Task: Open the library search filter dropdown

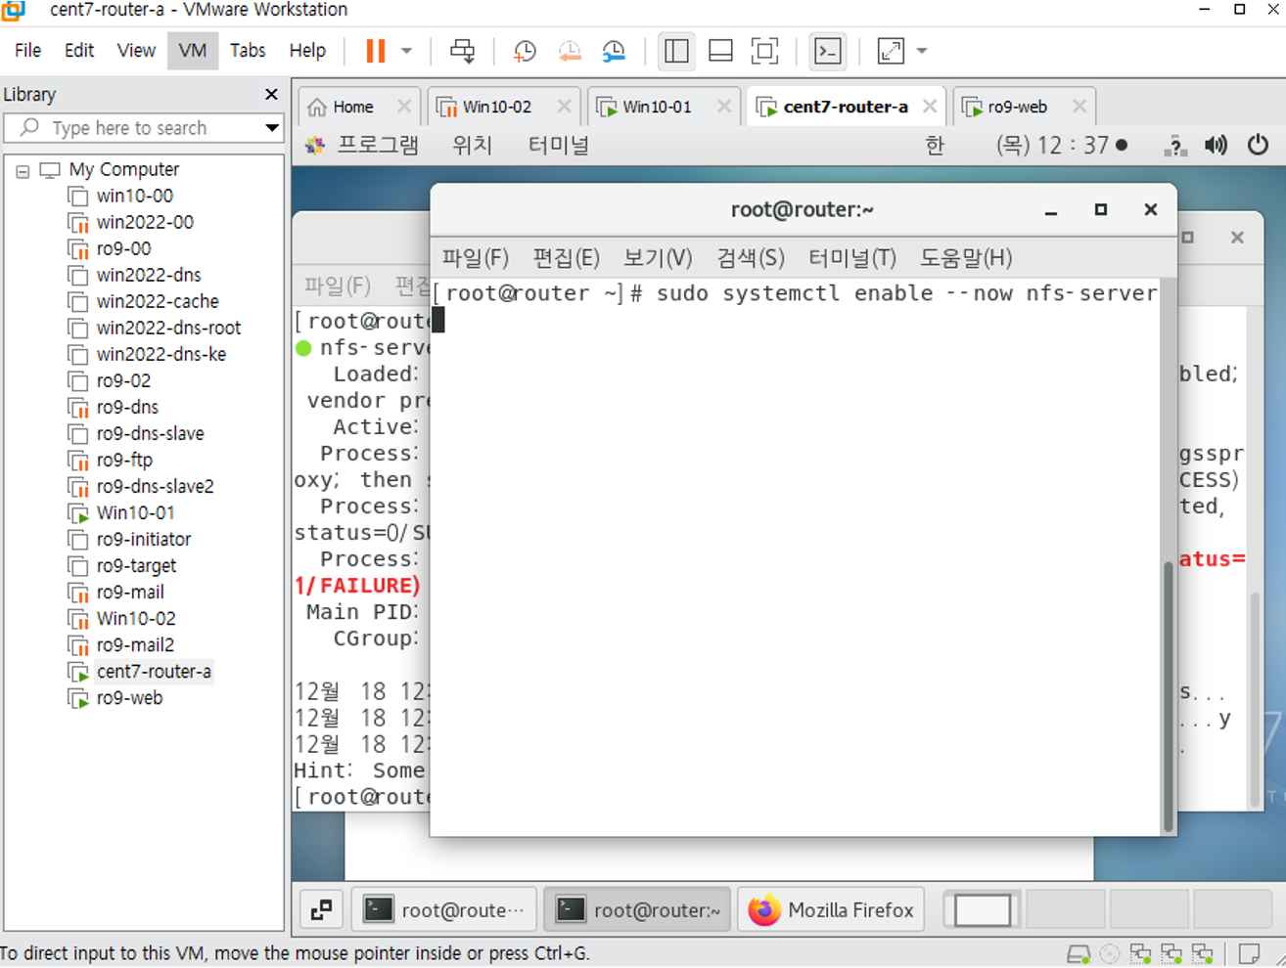Action: pos(272,128)
